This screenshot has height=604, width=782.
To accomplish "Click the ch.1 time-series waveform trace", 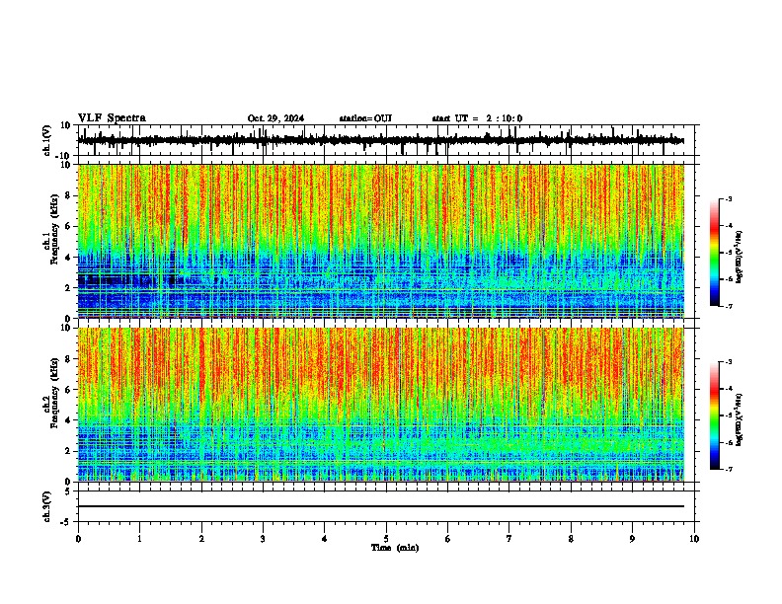I will (380, 140).
